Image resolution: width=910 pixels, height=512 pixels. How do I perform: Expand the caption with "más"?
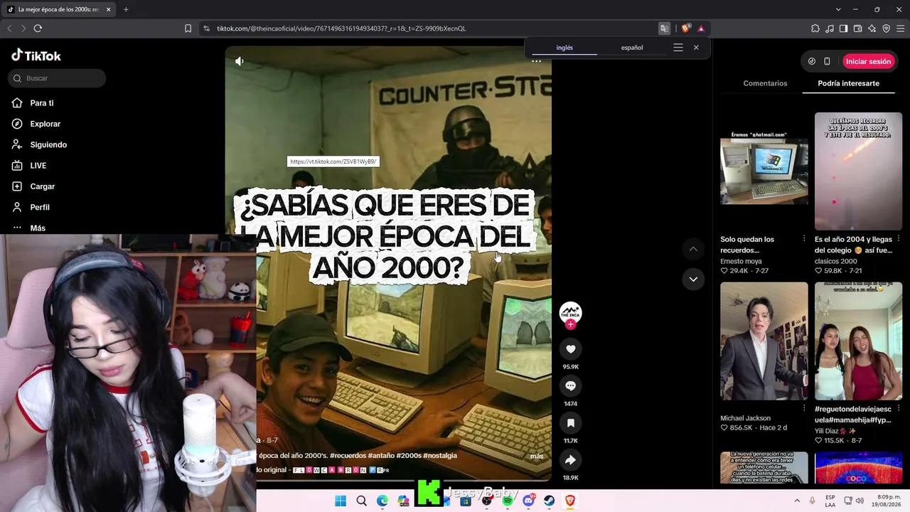point(537,456)
